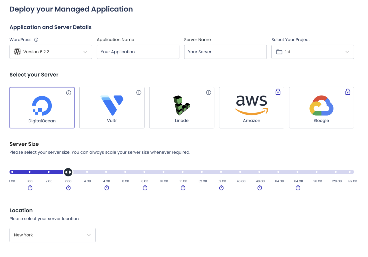Image resolution: width=368 pixels, height=257 pixels.
Task: Click the server size slider handle
Action: coord(68,172)
